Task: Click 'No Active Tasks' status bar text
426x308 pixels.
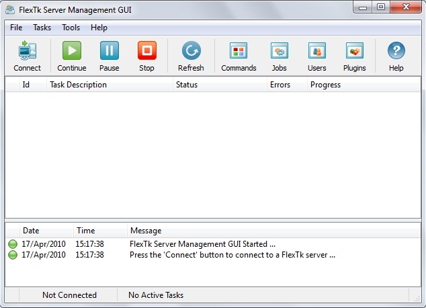Action: click(x=156, y=295)
